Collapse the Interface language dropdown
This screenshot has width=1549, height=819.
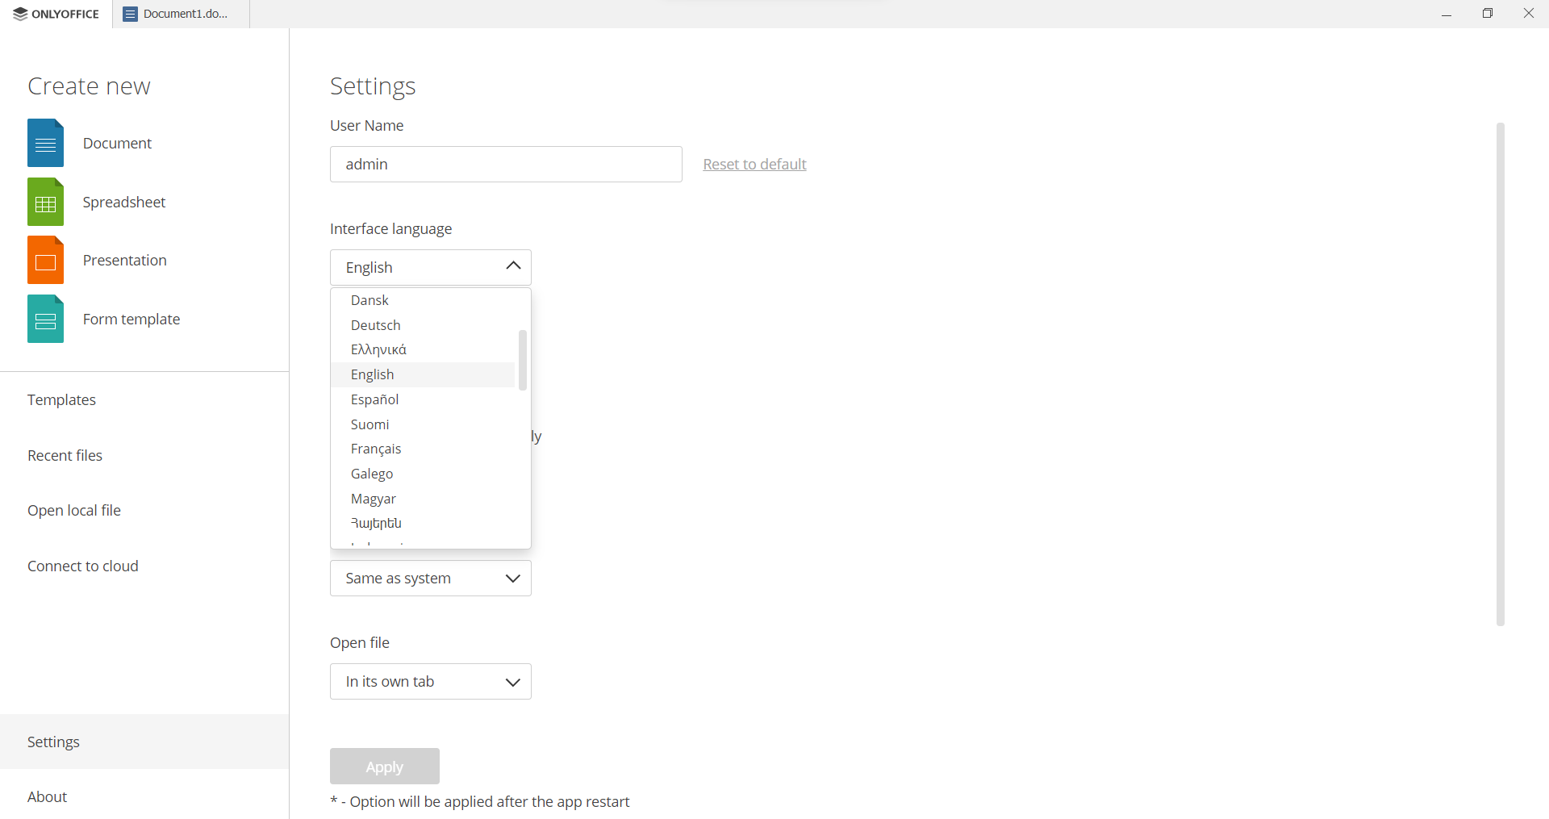click(512, 266)
